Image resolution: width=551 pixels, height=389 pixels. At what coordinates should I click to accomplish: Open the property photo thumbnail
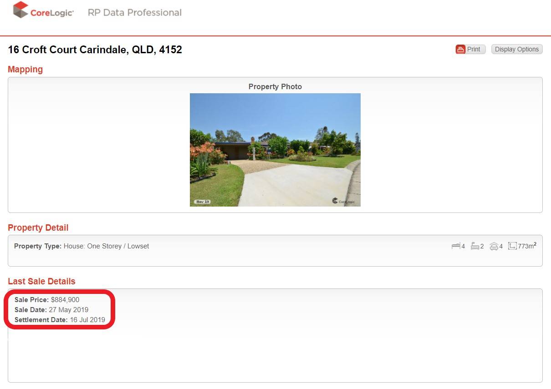[x=275, y=150]
